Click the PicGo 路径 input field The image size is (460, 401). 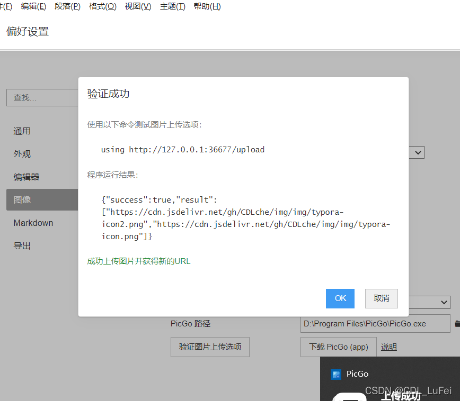[x=375, y=323]
